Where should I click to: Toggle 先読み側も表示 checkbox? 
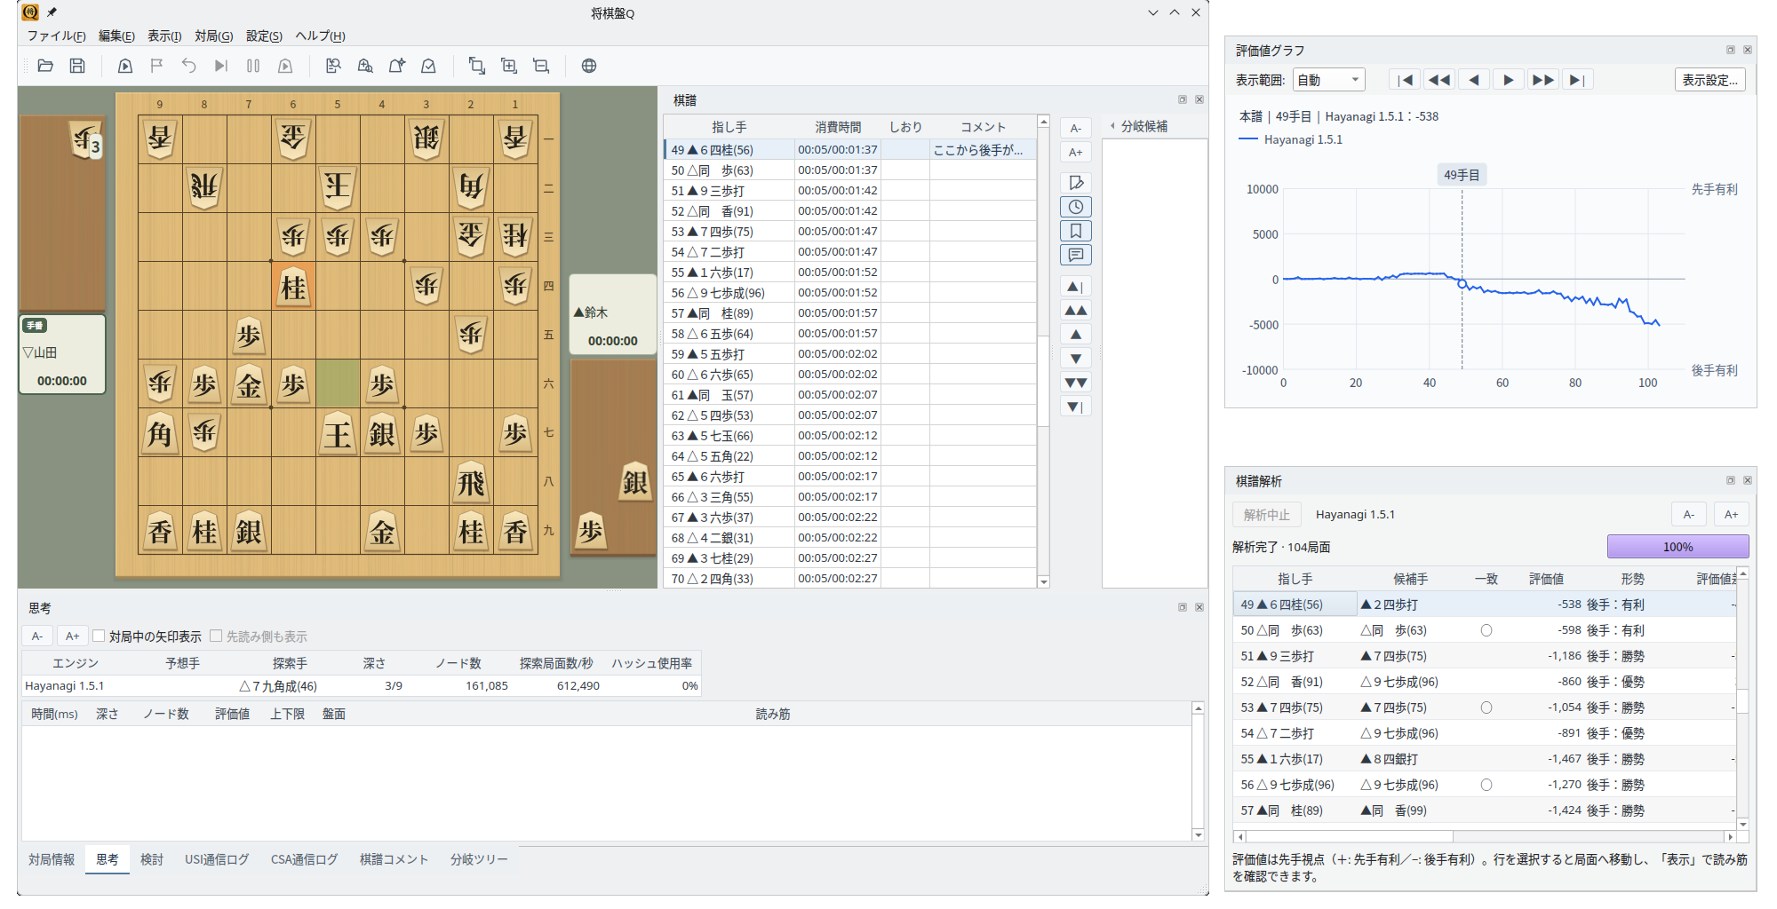tap(216, 636)
